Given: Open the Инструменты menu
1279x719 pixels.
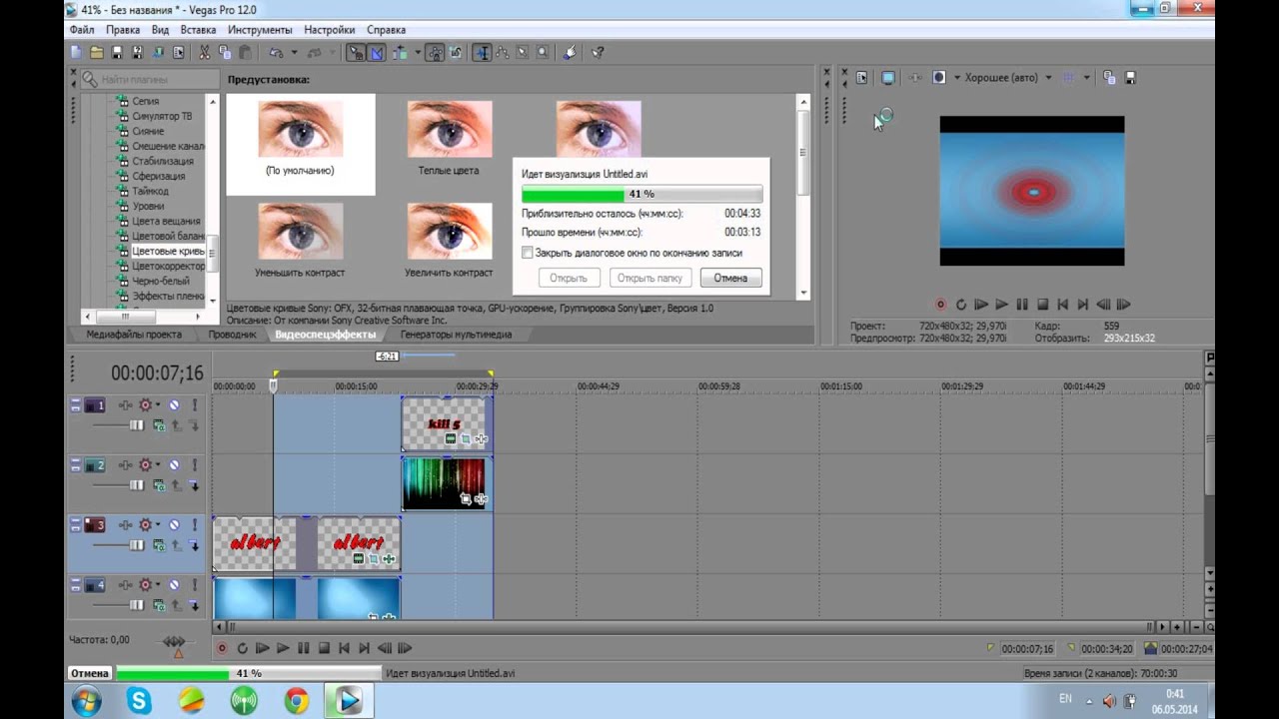Looking at the screenshot, I should point(260,30).
